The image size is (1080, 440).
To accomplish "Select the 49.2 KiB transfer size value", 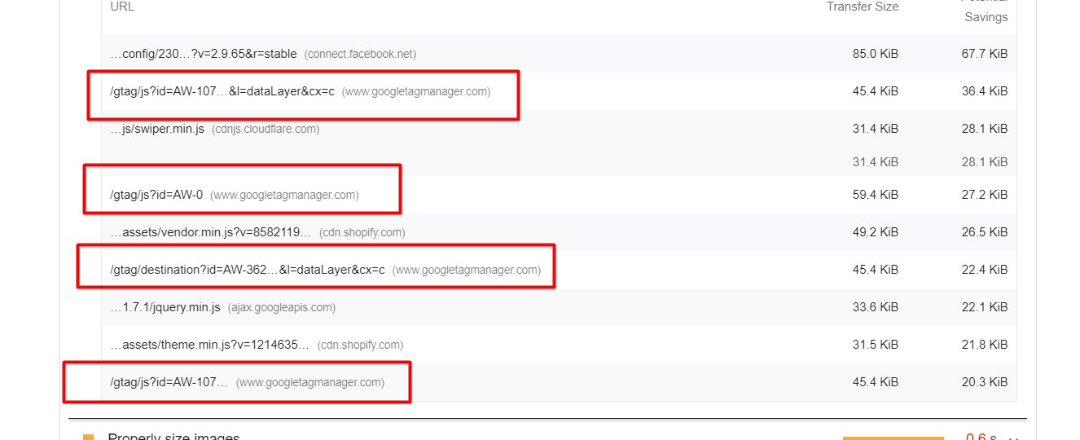I will [876, 232].
